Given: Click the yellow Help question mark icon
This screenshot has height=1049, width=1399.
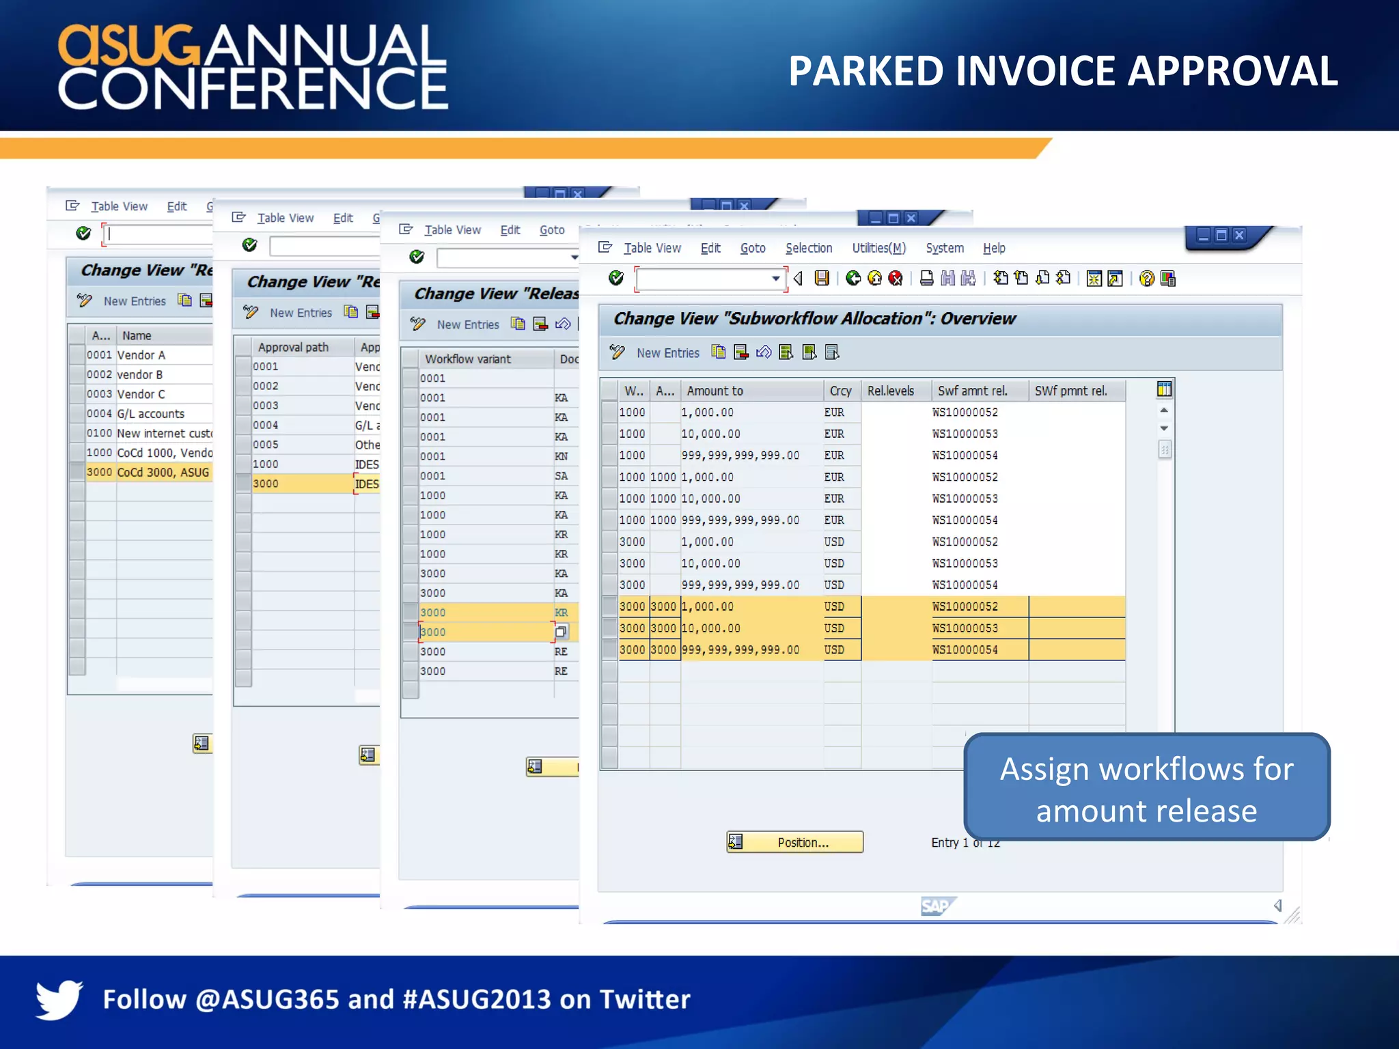Looking at the screenshot, I should (x=1147, y=279).
